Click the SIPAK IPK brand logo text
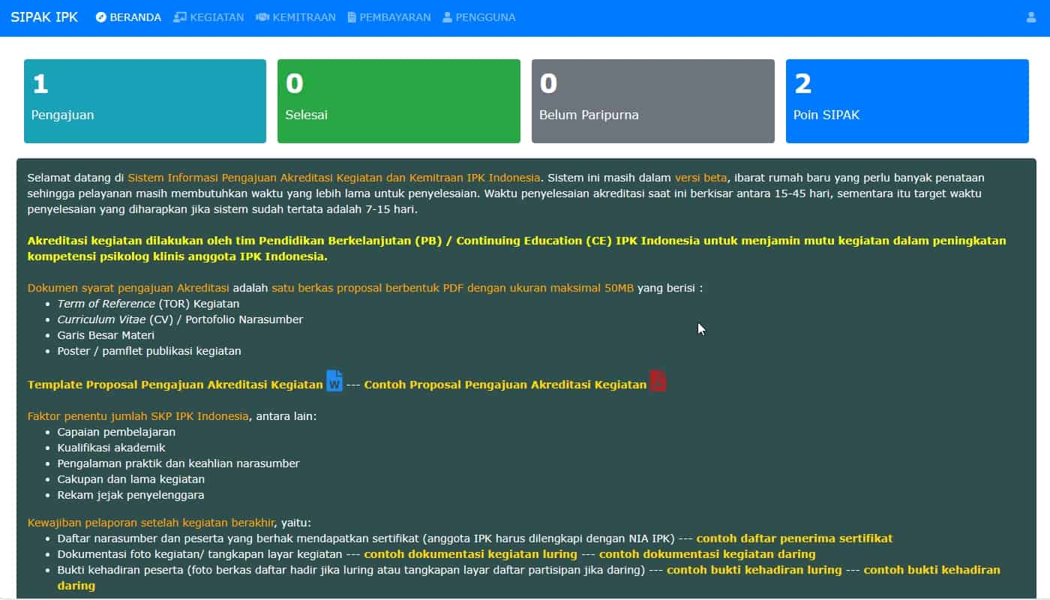Screen dimensions: 1050x600 point(44,17)
